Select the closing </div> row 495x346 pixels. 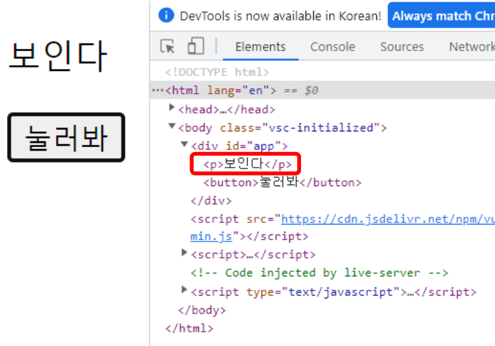point(211,201)
